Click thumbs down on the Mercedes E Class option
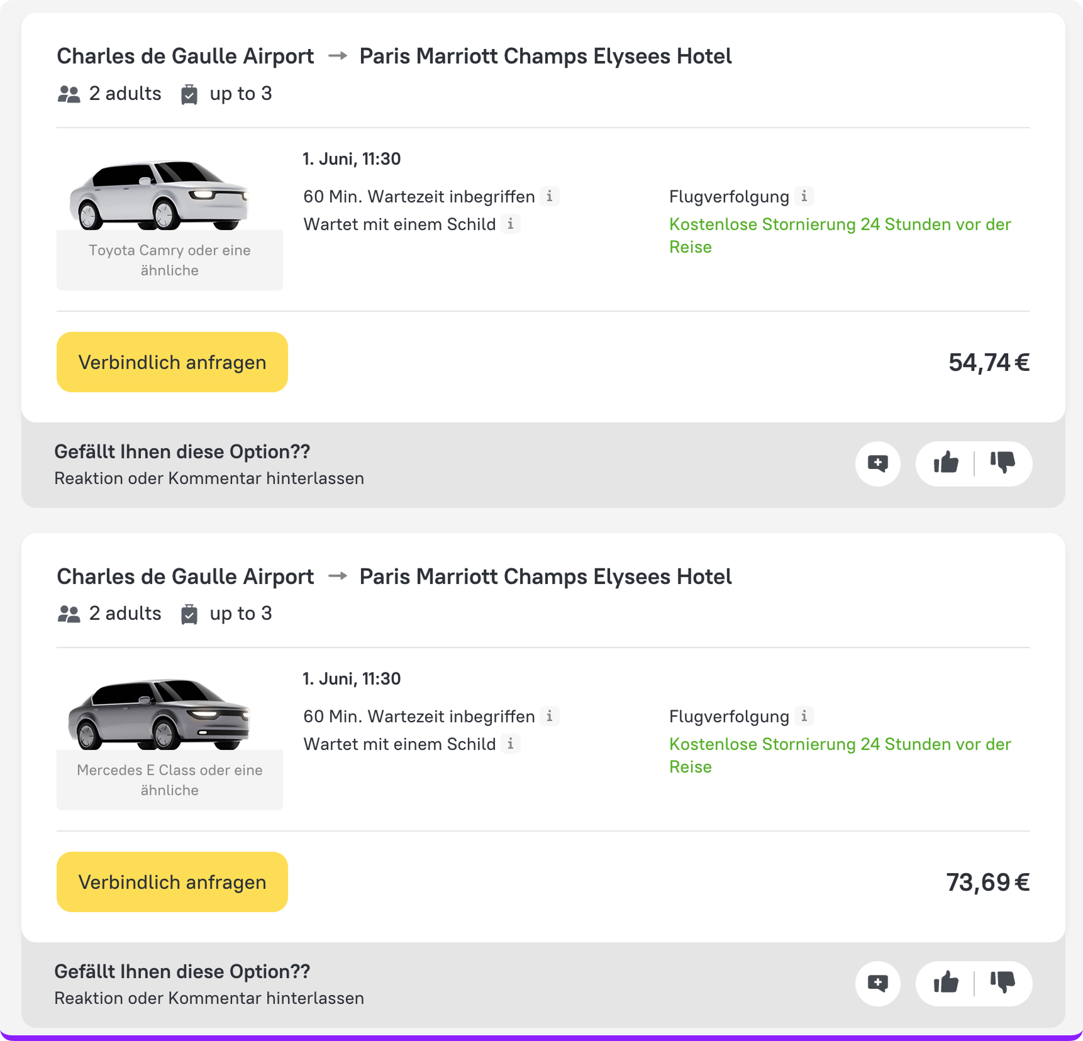Image resolution: width=1083 pixels, height=1041 pixels. [x=1002, y=983]
